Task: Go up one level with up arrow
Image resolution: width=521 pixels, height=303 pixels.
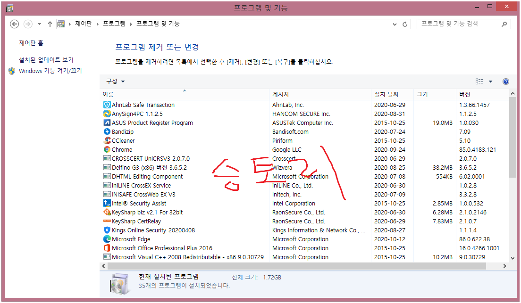Action: click(50, 24)
